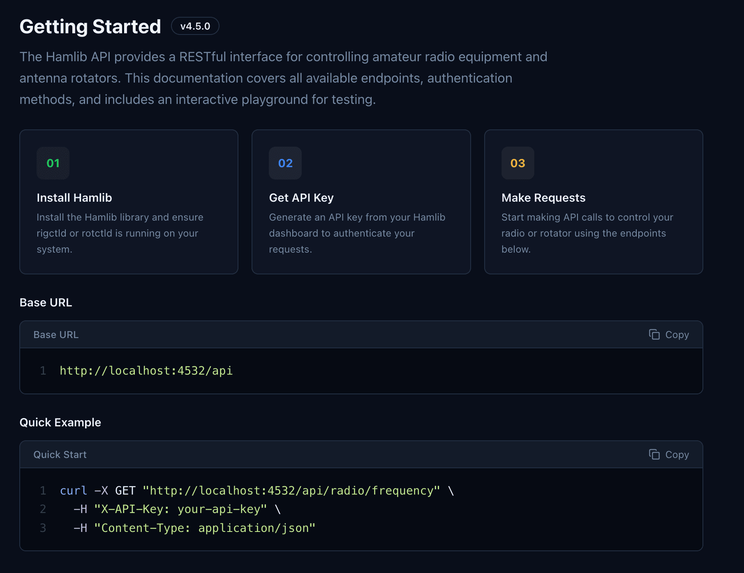744x573 pixels.
Task: Click the v4.5.0 version badge
Action: (x=195, y=26)
